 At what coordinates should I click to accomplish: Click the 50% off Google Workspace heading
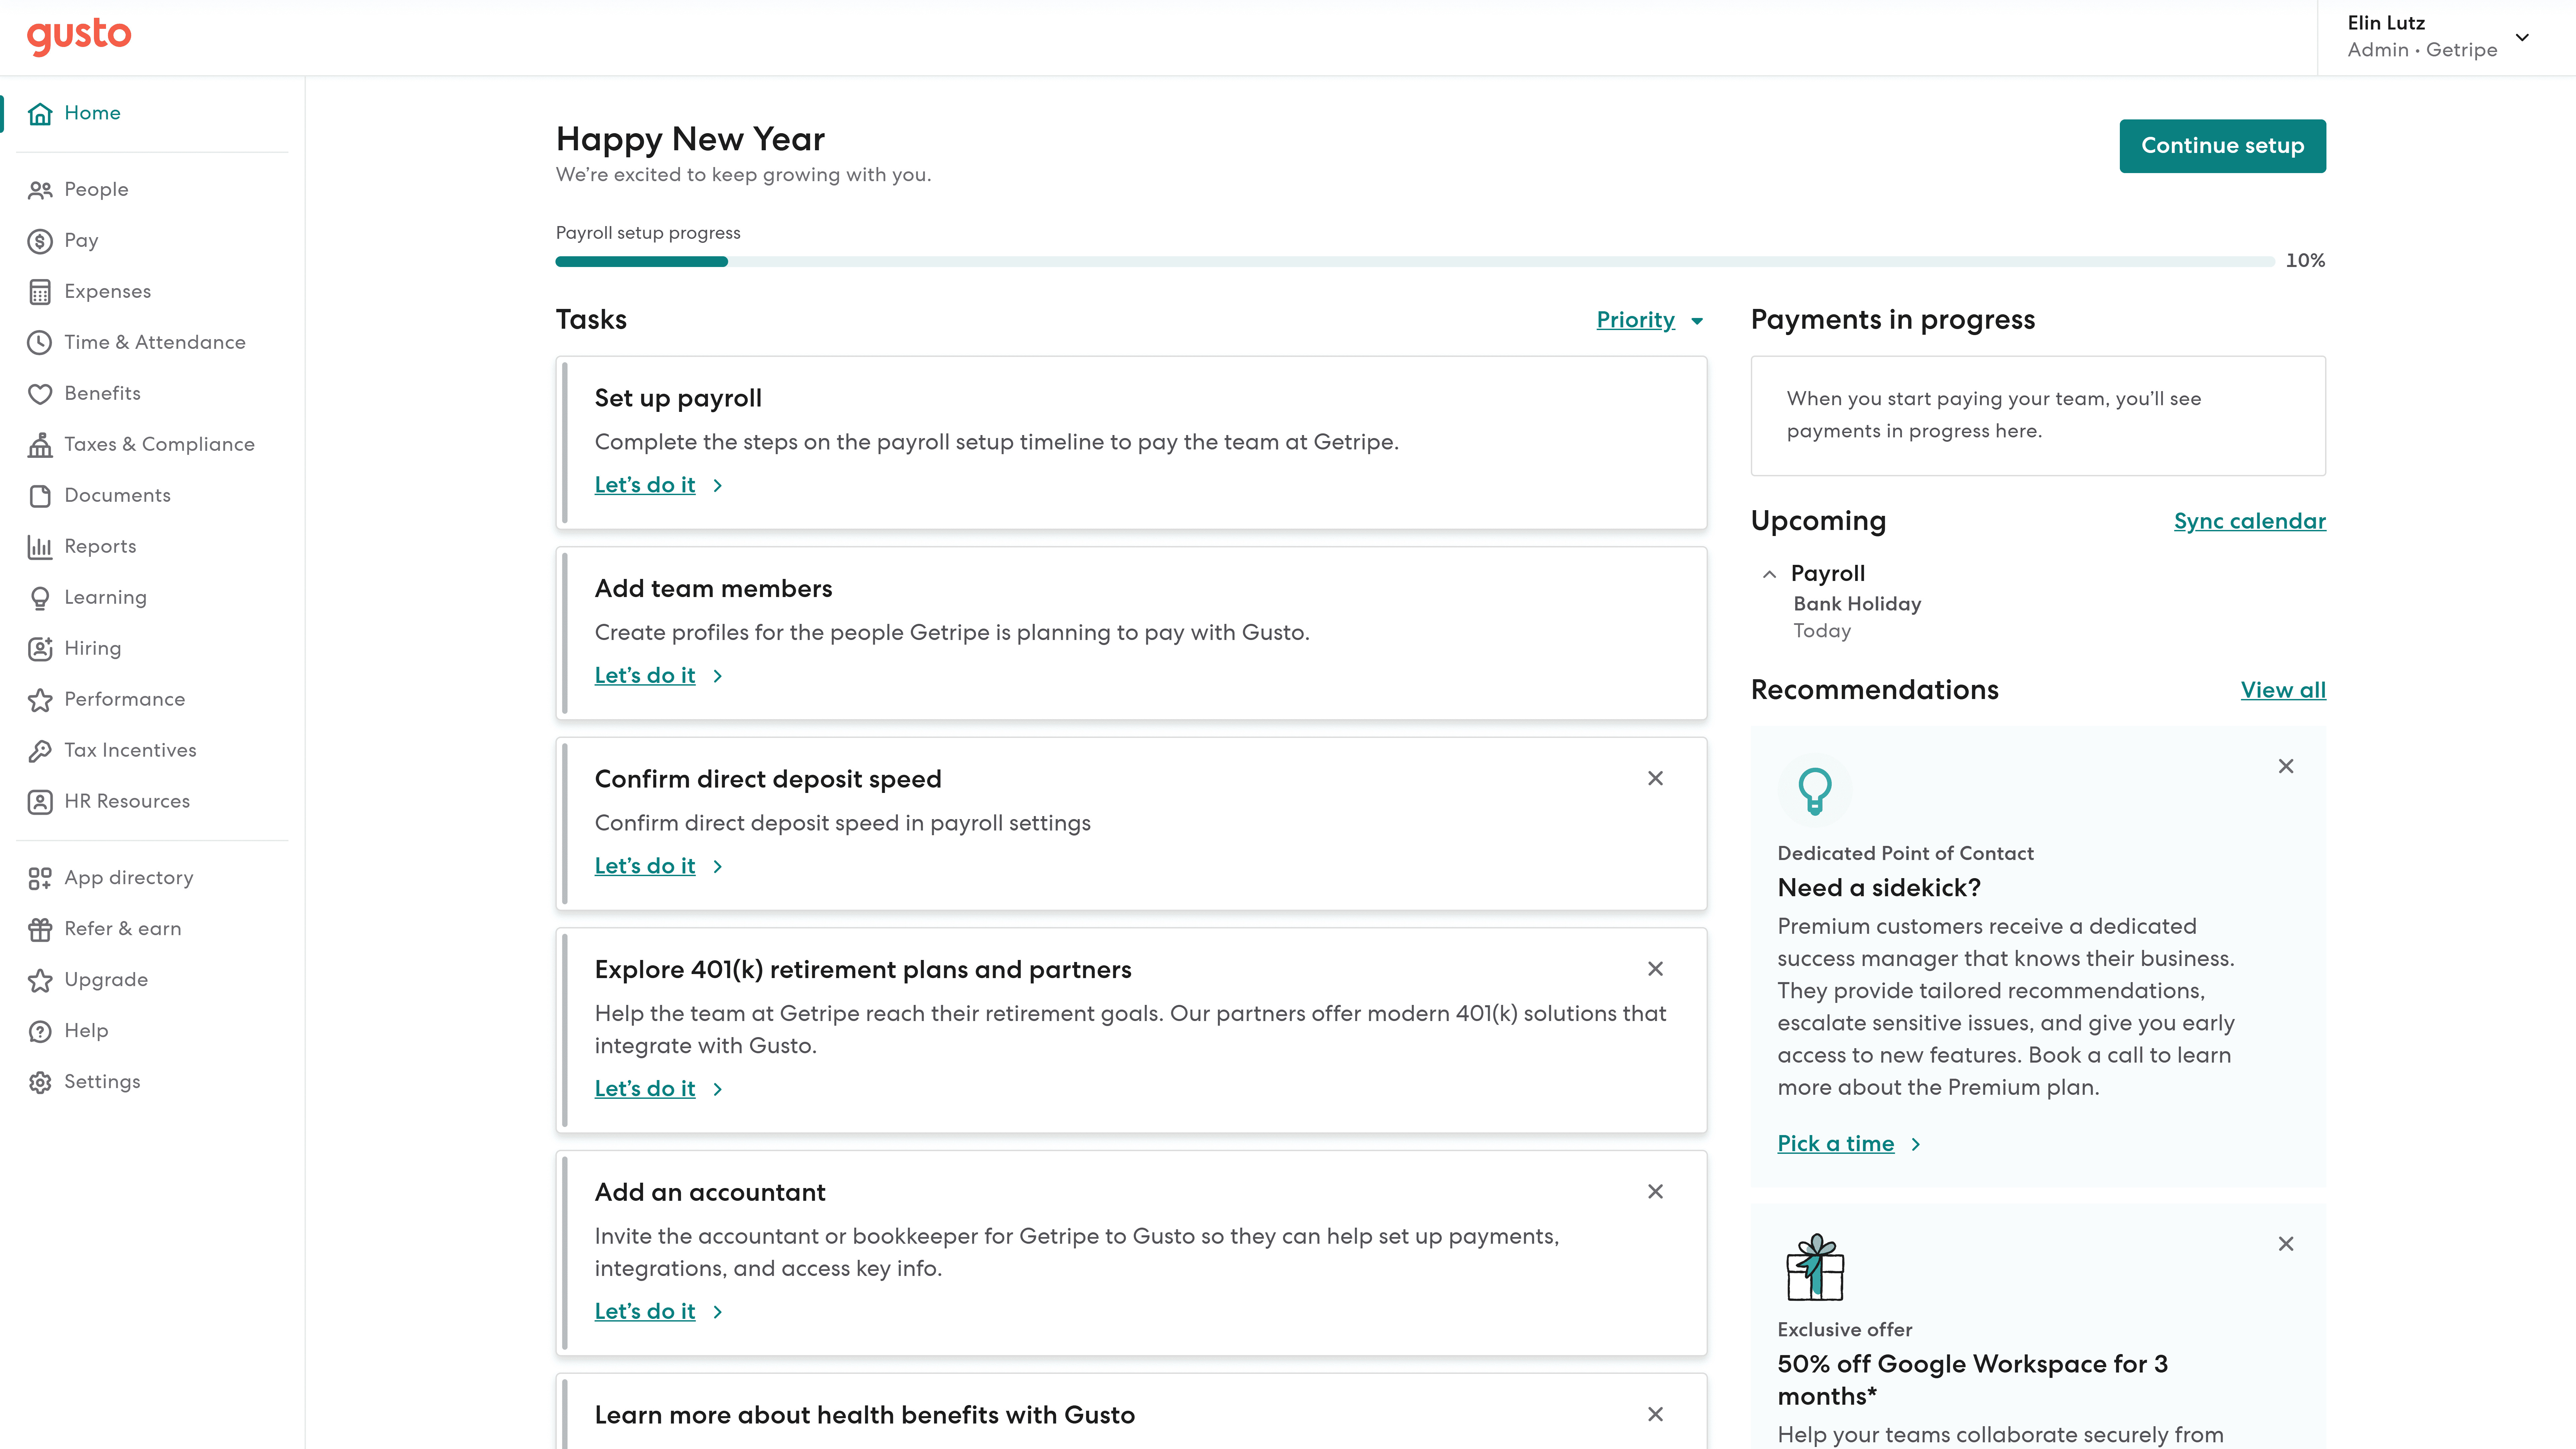pos(1973,1380)
